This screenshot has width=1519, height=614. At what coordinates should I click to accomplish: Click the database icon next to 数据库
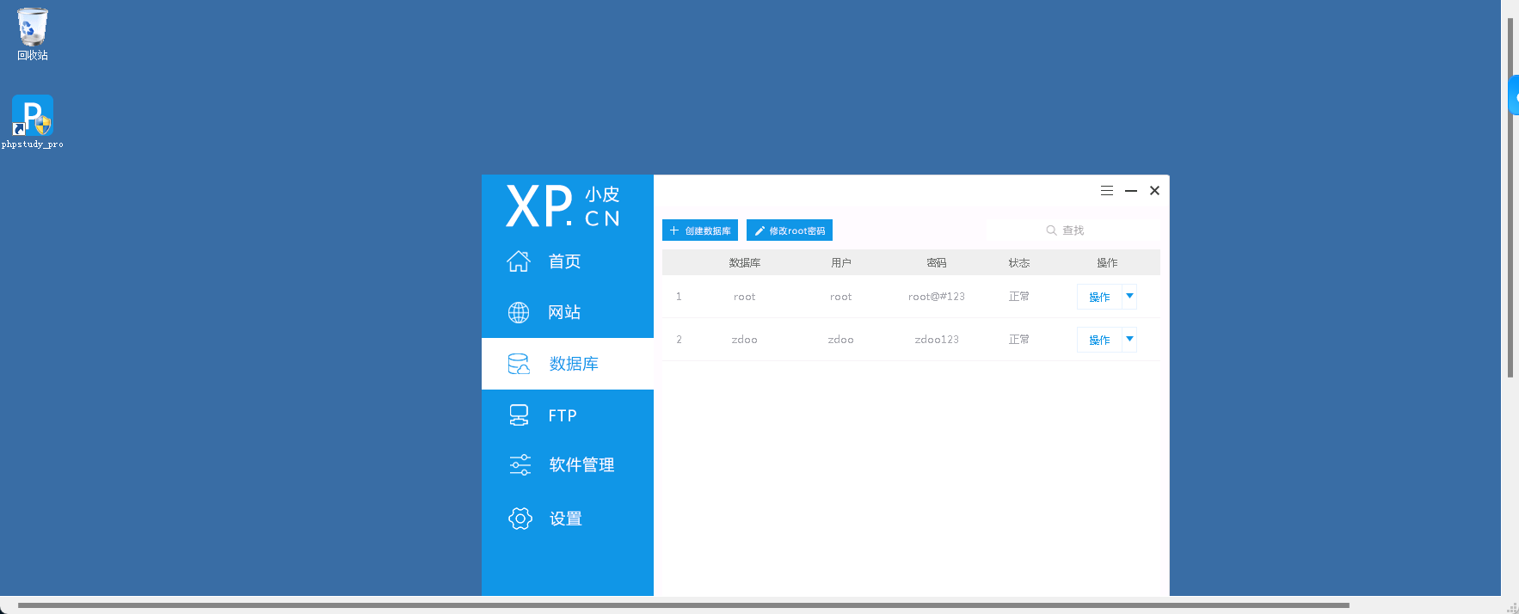pos(519,364)
